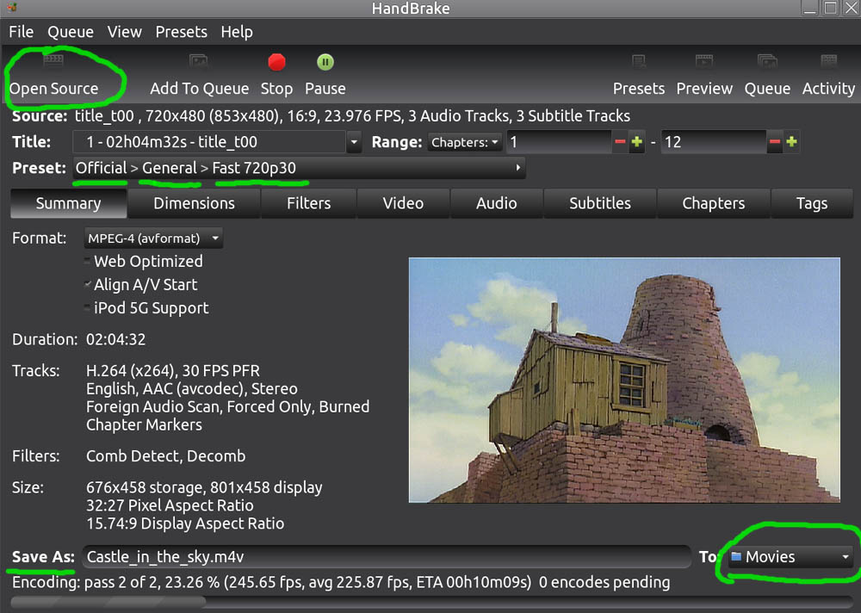Image resolution: width=861 pixels, height=613 pixels.
Task: Click the start chapter field showing 1
Action: tap(559, 142)
